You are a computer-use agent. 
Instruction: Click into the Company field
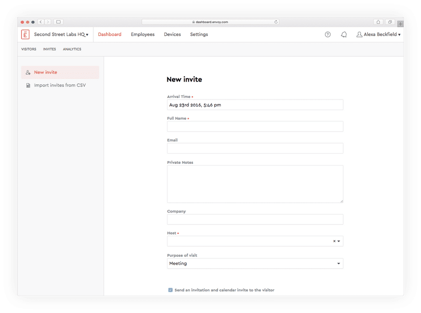[x=255, y=219]
